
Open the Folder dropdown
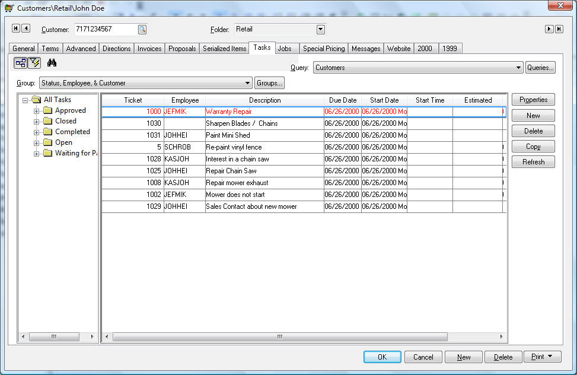coord(321,29)
